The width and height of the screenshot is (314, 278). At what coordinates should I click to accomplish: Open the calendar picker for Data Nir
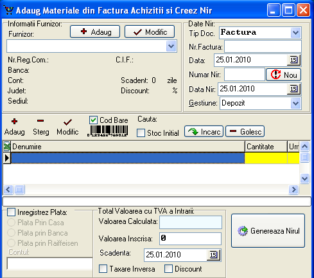click(293, 89)
